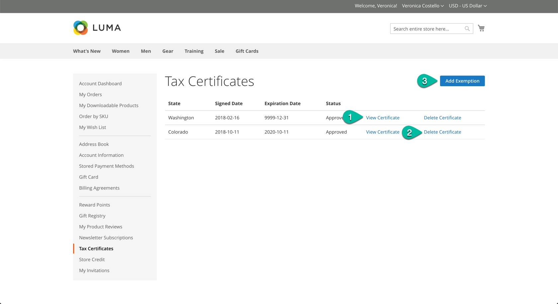Navigate to Store Credit

click(x=92, y=260)
